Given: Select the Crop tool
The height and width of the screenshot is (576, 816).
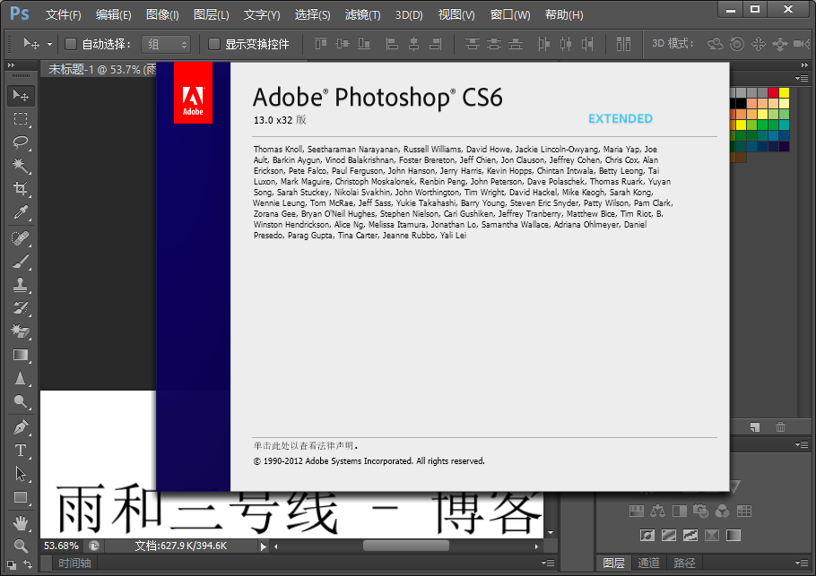Looking at the screenshot, I should pyautogui.click(x=21, y=189).
